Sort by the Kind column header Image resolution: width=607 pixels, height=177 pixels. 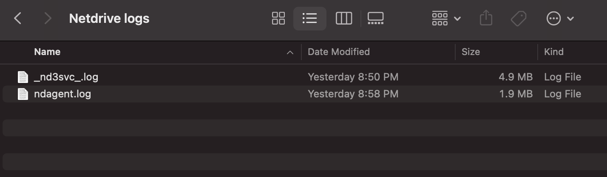(554, 52)
